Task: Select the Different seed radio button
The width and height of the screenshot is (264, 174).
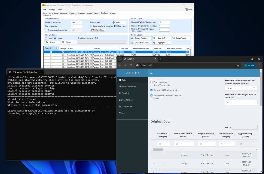Action: 115,26
